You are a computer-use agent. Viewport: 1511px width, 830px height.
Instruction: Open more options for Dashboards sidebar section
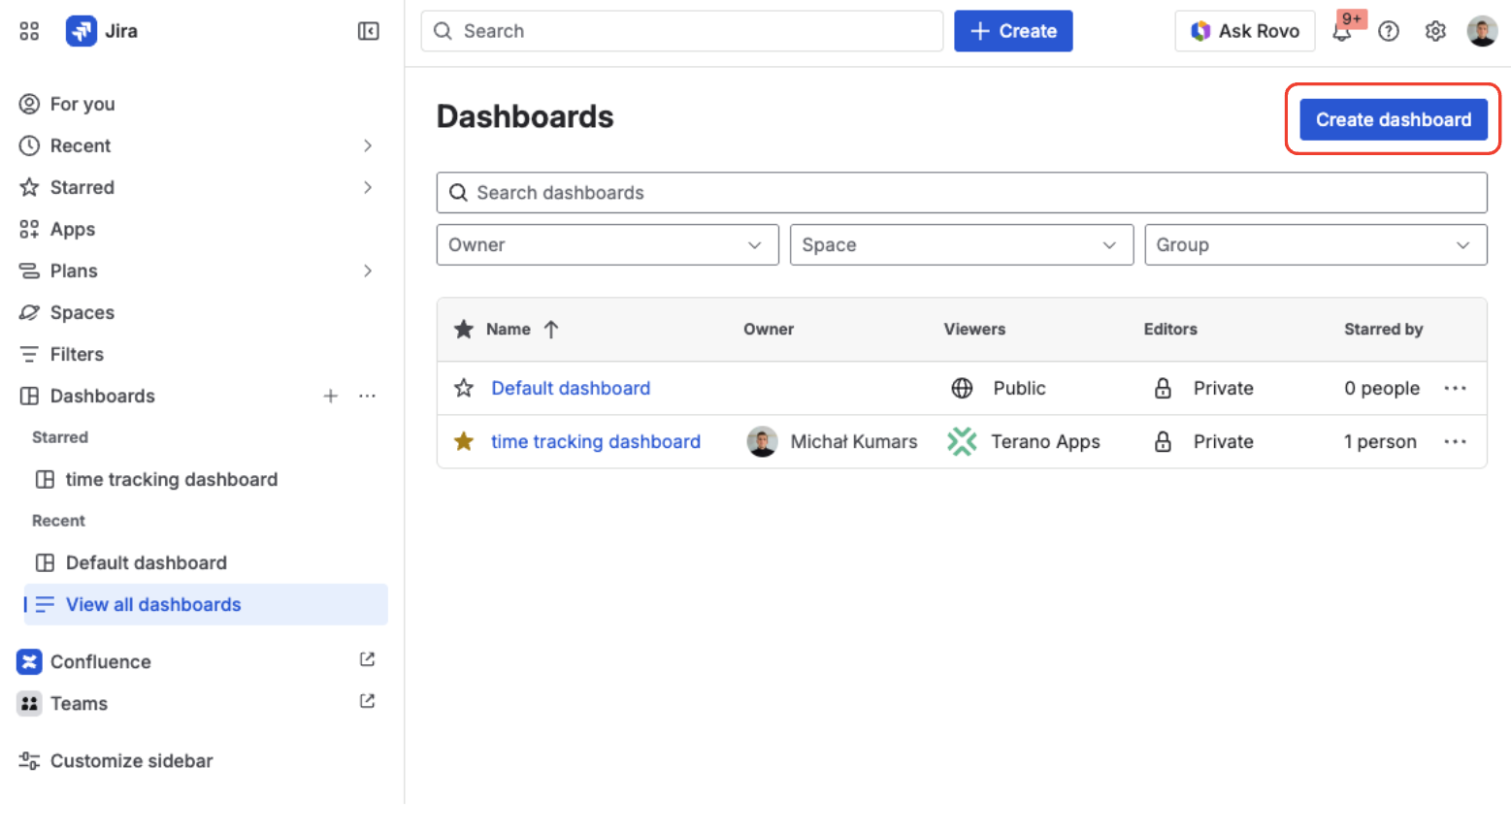point(367,396)
